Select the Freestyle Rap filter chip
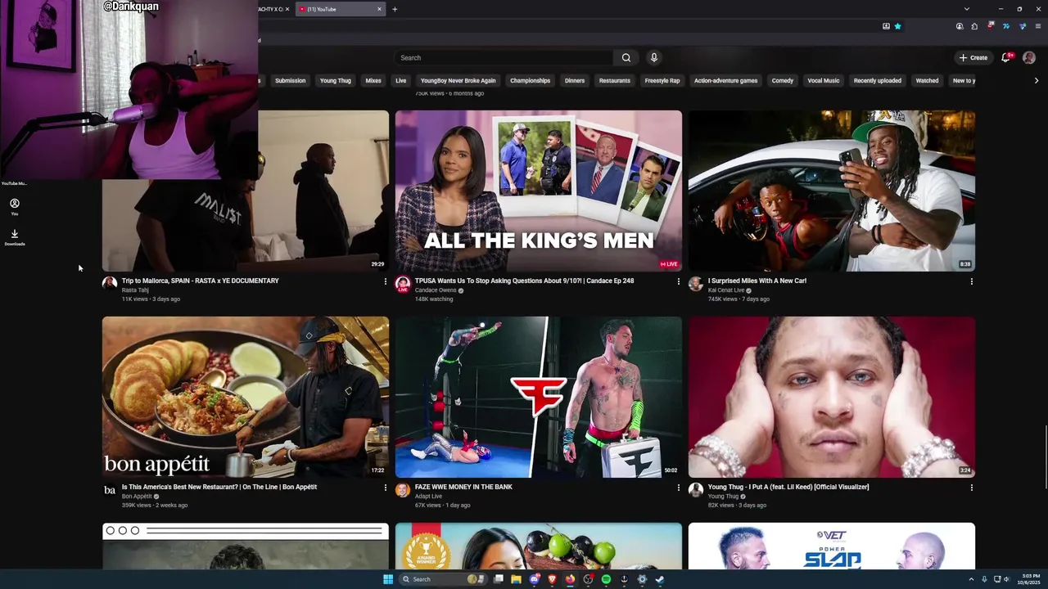 [662, 80]
